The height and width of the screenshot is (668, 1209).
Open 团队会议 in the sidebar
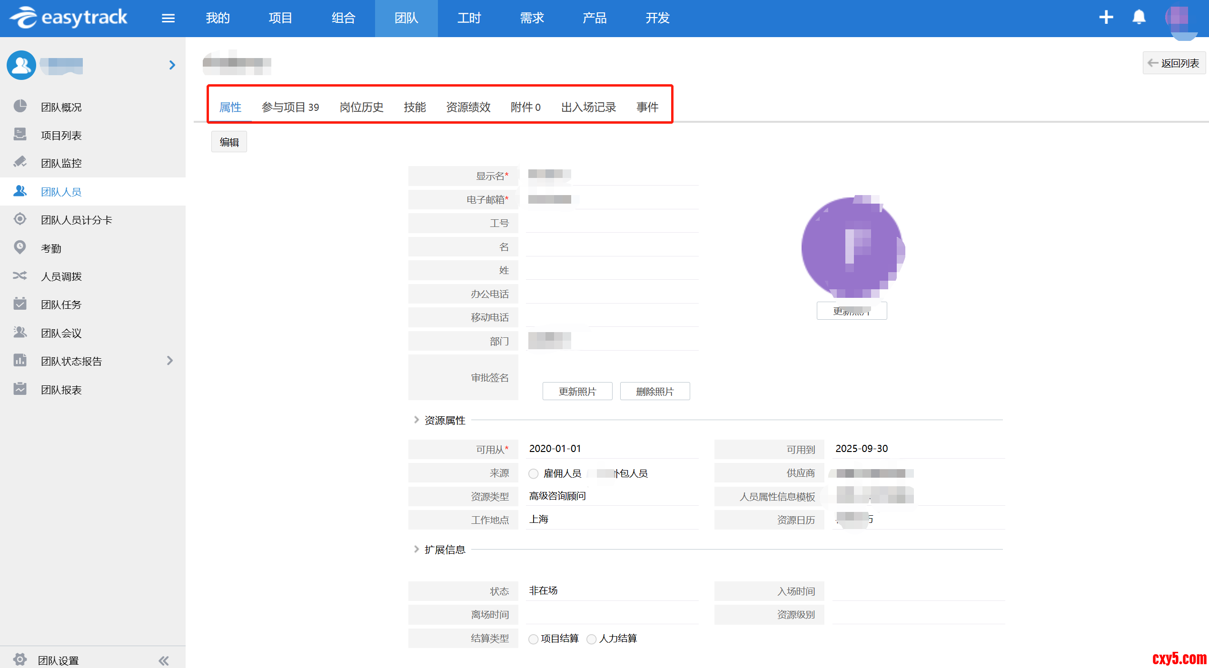point(61,333)
